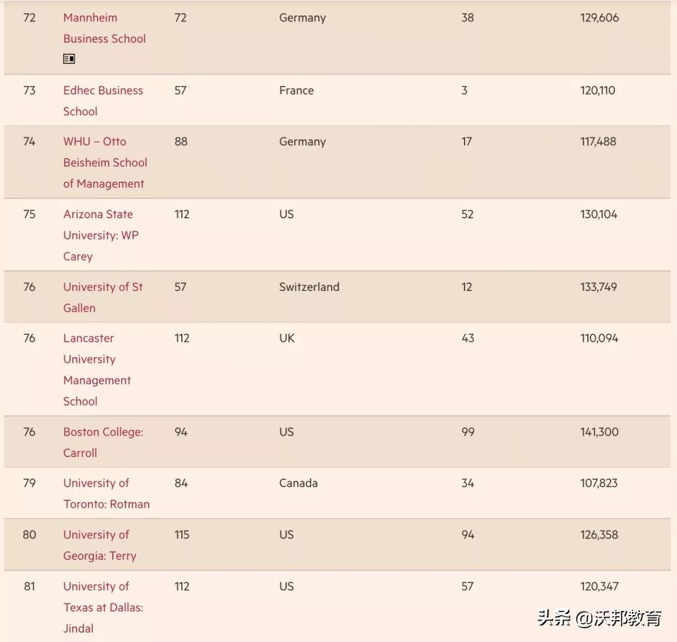Follow the WHU – Otto Beisheim School link
The height and width of the screenshot is (642, 677).
point(105,162)
